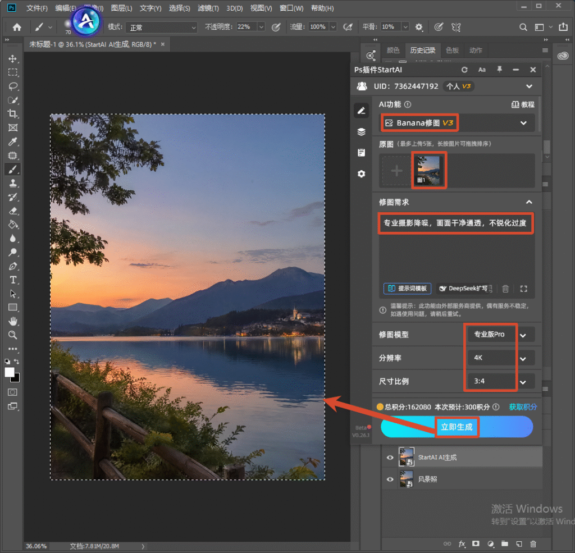Image resolution: width=575 pixels, height=553 pixels.
Task: Collapse the 修图需求 section
Action: tap(529, 202)
